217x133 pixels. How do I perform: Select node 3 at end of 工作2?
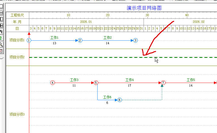click(x=135, y=40)
